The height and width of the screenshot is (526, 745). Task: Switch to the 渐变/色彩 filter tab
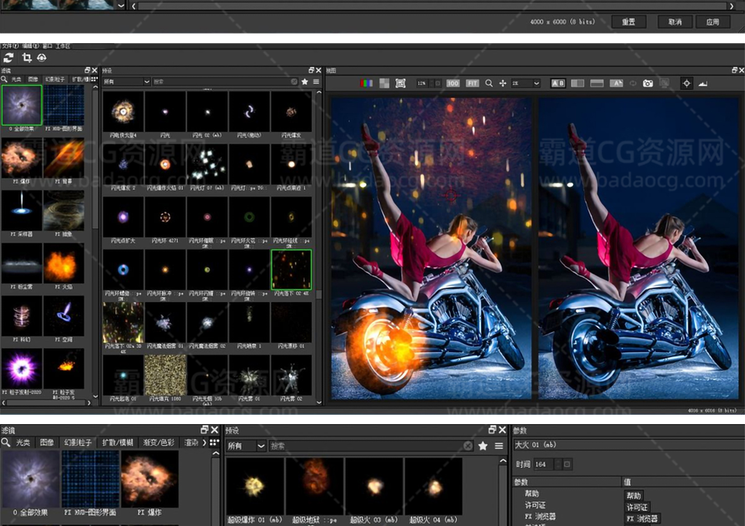[159, 443]
